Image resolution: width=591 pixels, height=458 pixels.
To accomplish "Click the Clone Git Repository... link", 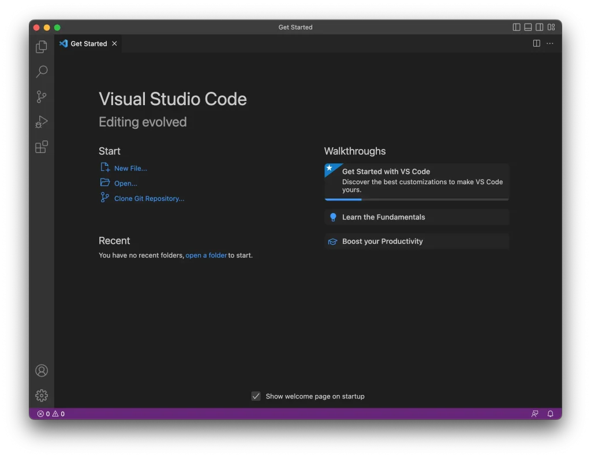I will coord(149,199).
